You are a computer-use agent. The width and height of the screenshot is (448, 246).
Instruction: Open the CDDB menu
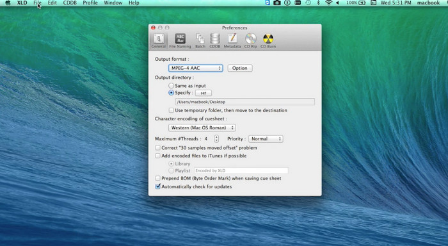pos(70,3)
